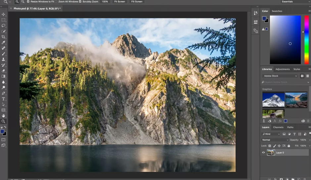Activate the Hand tool
Viewport: 311px width, 180px height.
pyautogui.click(x=3, y=116)
